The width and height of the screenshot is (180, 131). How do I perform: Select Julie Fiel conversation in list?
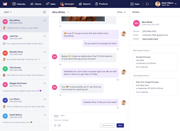click(24, 40)
